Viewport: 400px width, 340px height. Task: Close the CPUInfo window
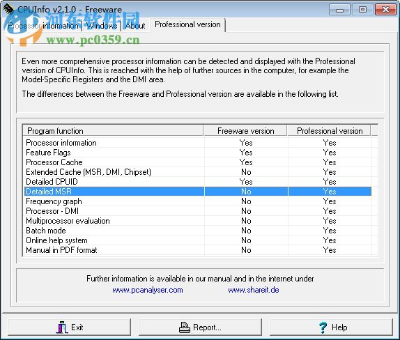(x=385, y=10)
